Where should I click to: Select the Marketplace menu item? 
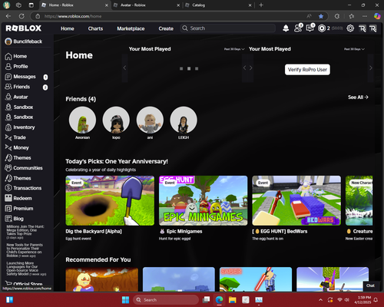131,28
